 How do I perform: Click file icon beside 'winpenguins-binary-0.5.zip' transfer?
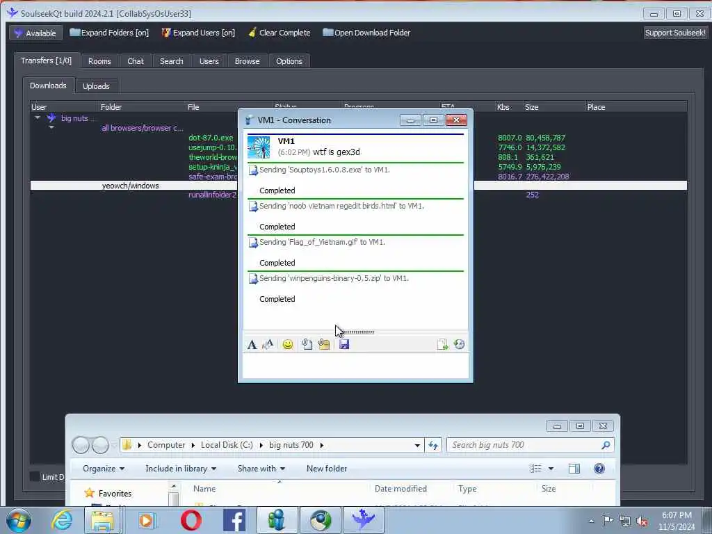point(253,279)
